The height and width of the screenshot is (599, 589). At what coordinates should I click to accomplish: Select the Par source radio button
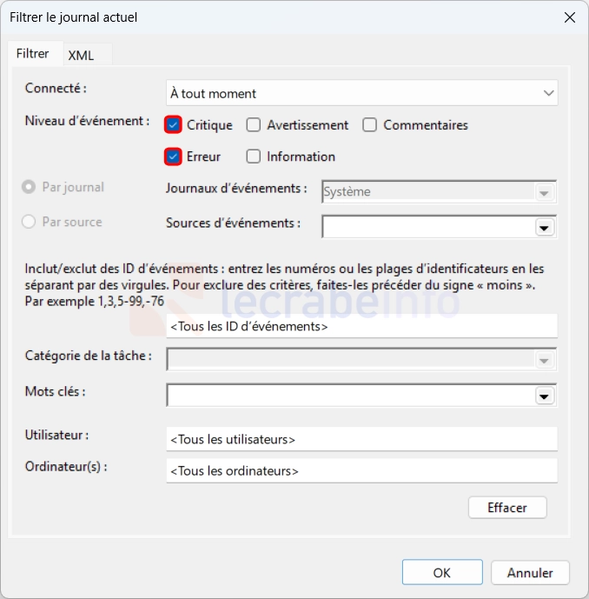pyautogui.click(x=29, y=222)
